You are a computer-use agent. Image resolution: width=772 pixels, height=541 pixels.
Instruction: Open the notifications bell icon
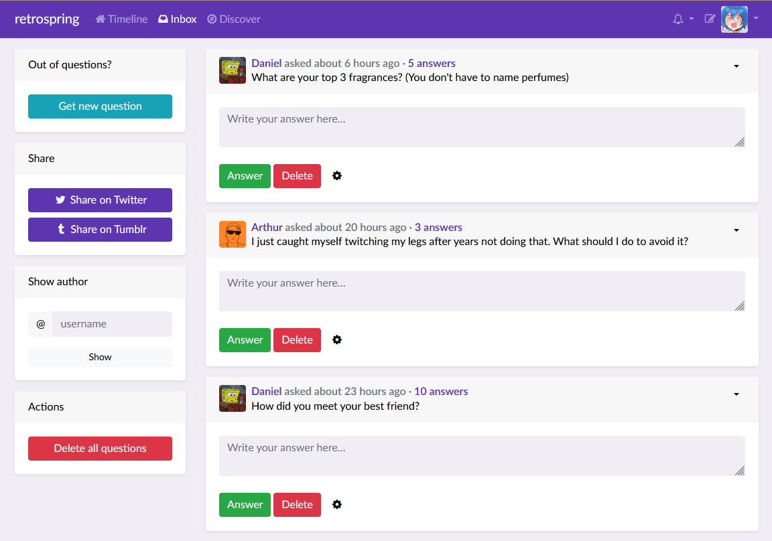pyautogui.click(x=678, y=19)
